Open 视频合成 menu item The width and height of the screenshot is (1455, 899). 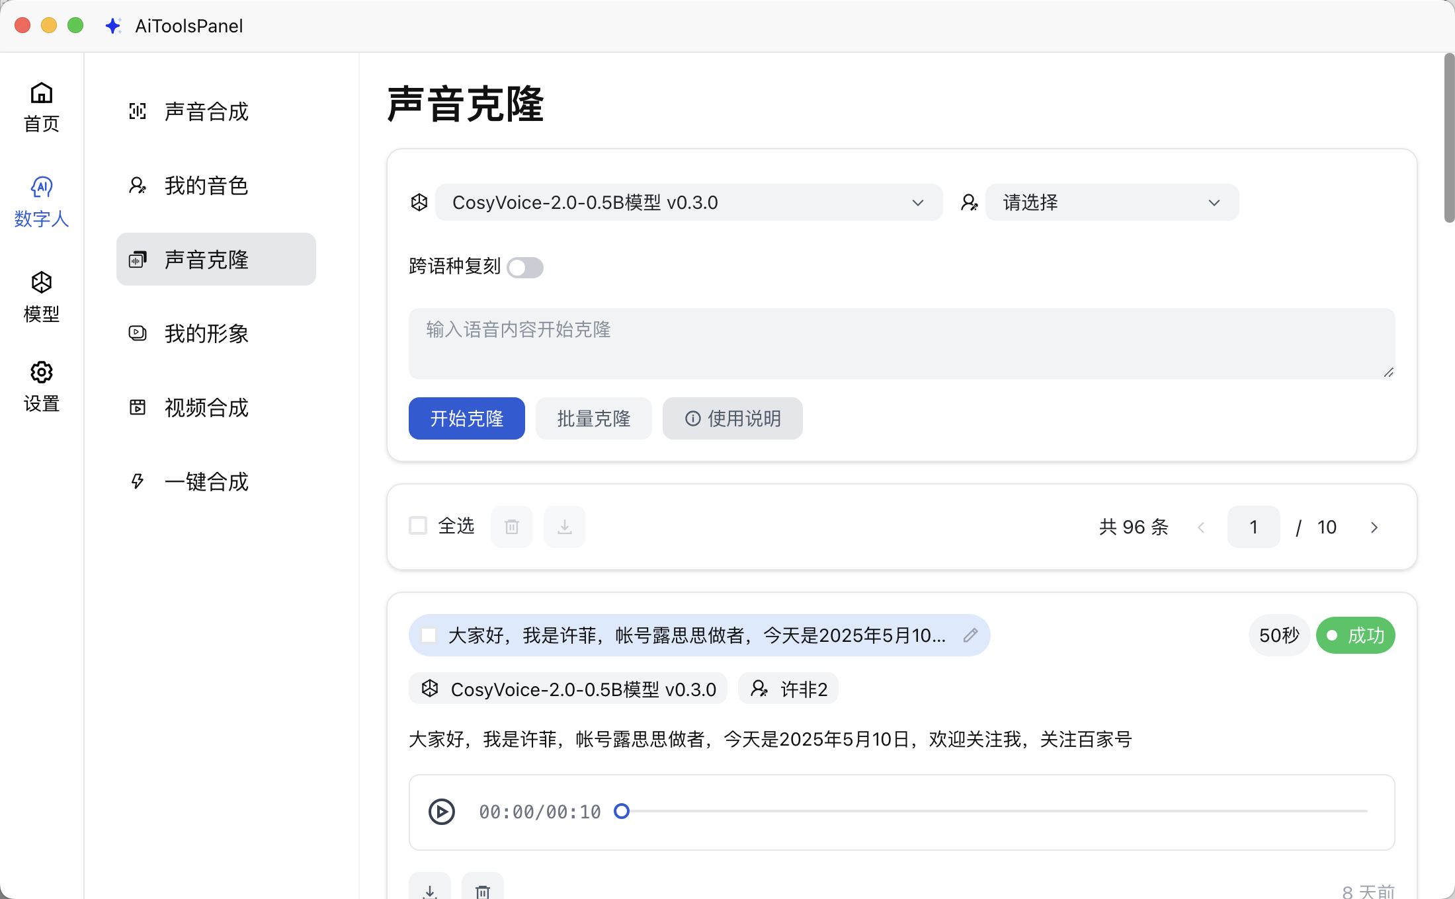click(216, 407)
